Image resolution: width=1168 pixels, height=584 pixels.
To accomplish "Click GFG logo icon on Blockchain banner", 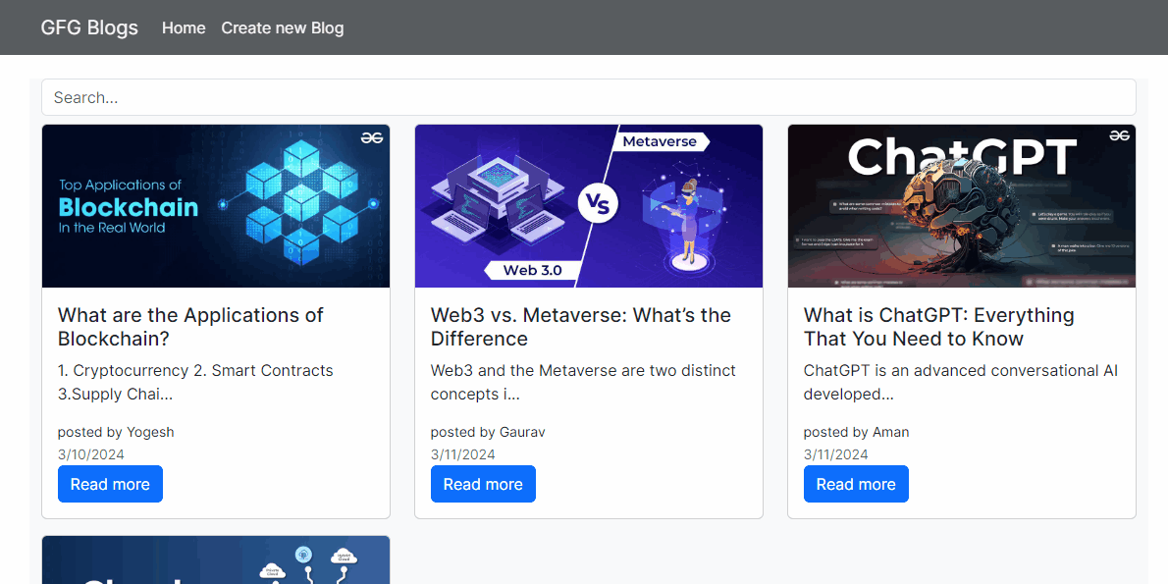I will tap(372, 137).
